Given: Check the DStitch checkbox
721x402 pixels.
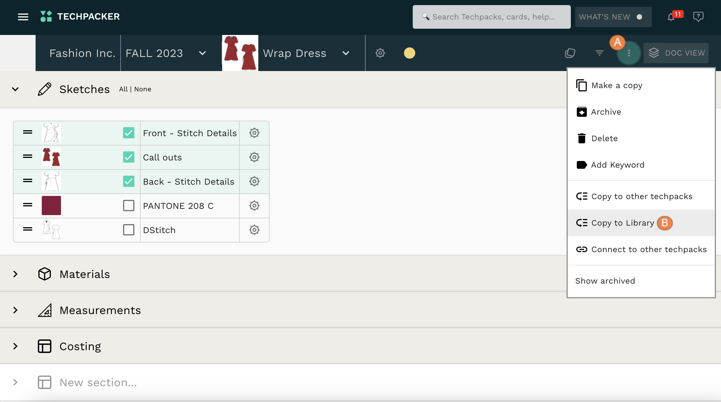Looking at the screenshot, I should click(x=129, y=230).
